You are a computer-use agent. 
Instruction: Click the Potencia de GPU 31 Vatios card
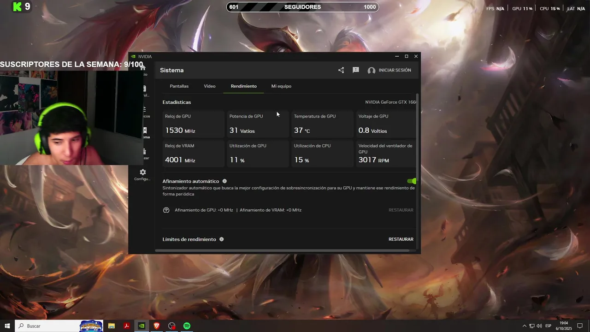tap(257, 125)
